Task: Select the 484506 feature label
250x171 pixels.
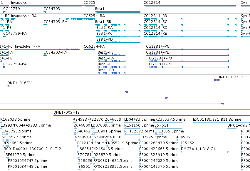Action: pos(183,137)
